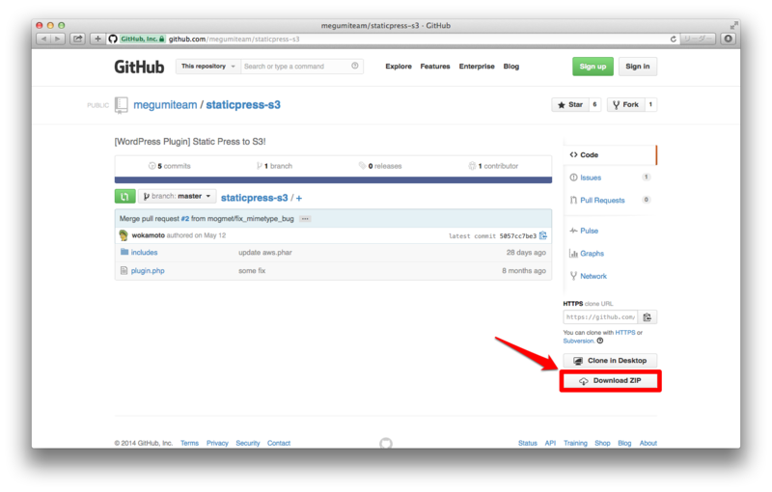Image resolution: width=772 pixels, height=492 pixels.
Task: Copy clone URL with clipboard button
Action: point(648,317)
